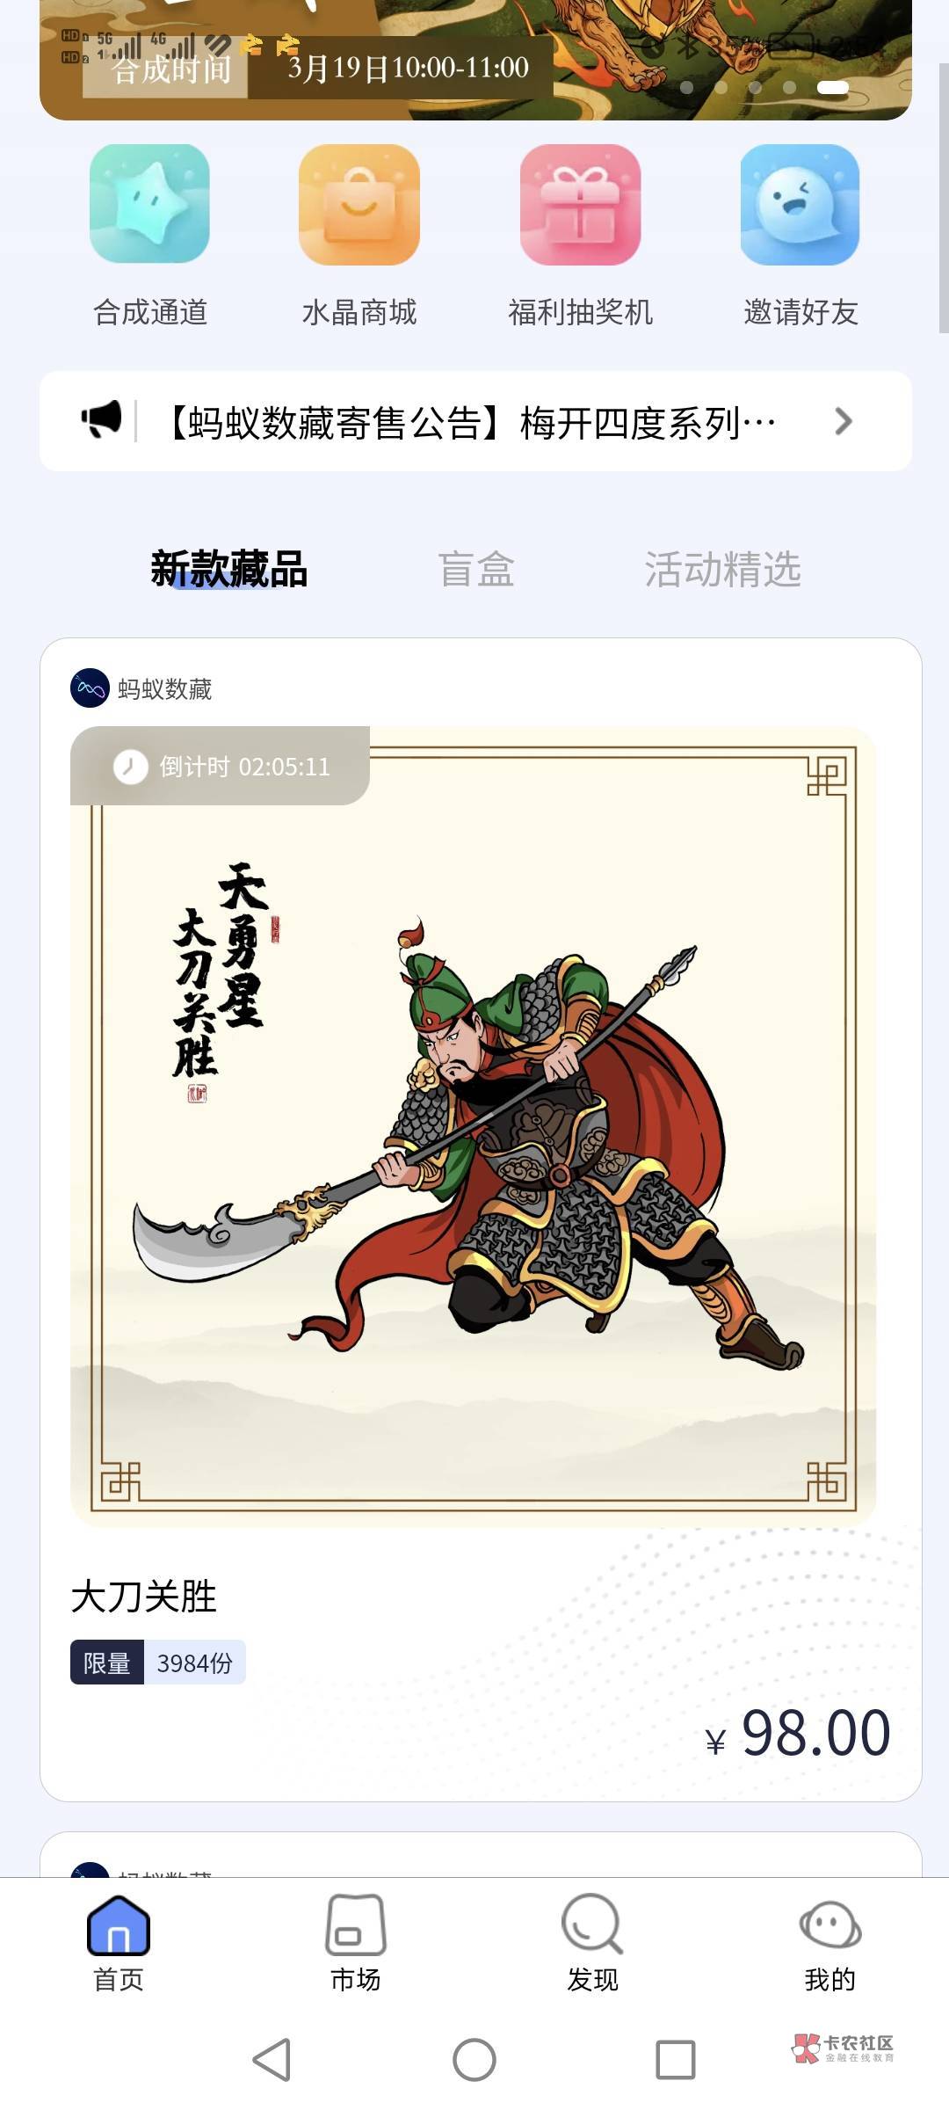Viewport: 949px width, 2110px height.
Task: Switch to the 盲盒 tab
Action: coord(476,569)
